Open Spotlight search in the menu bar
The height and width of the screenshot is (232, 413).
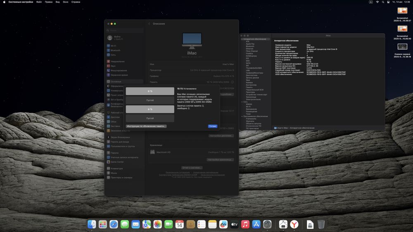point(383,2)
